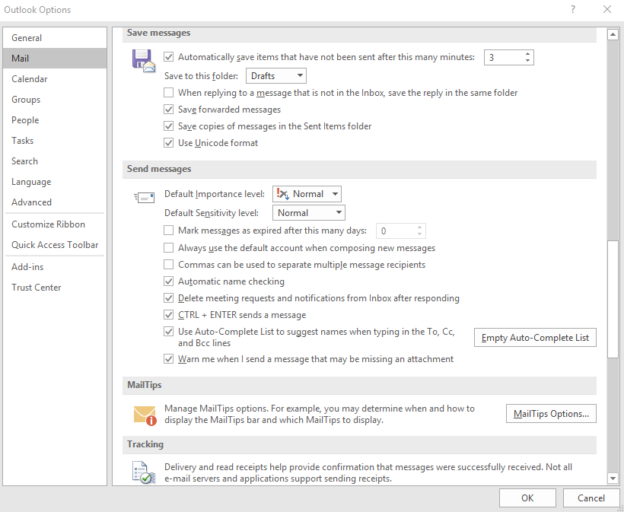Open the Trust Center category
The image size is (624, 512).
(55, 288)
